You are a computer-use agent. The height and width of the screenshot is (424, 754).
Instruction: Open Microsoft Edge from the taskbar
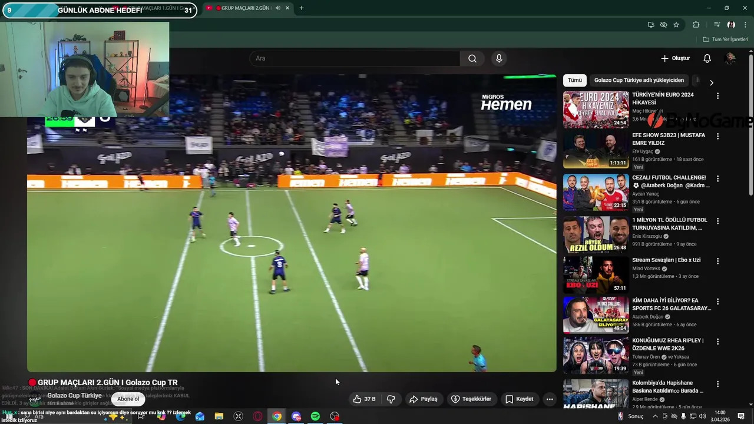click(x=180, y=416)
